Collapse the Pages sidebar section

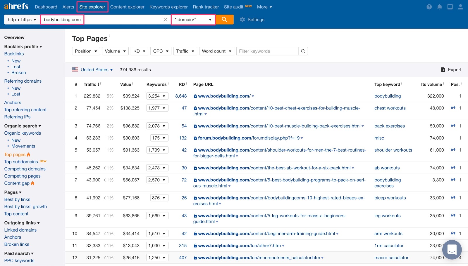[13, 192]
